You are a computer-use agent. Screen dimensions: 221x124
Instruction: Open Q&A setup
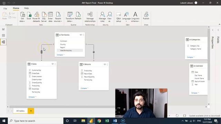click(118, 17)
